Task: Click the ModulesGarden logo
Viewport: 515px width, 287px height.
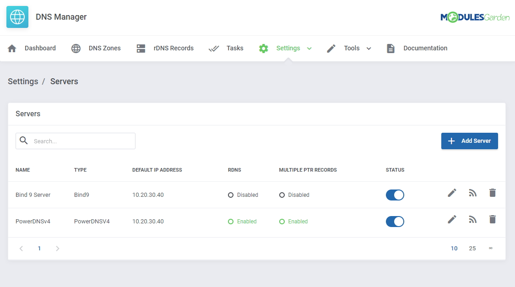Action: [475, 17]
